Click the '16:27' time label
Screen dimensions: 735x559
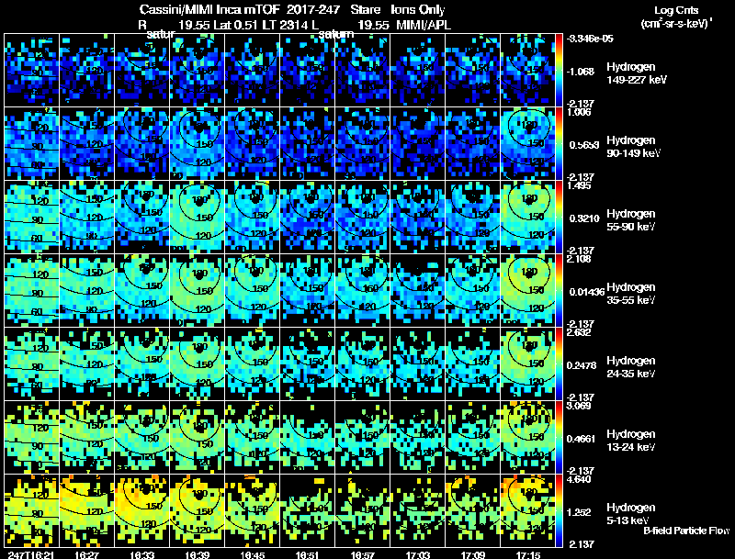[86, 555]
